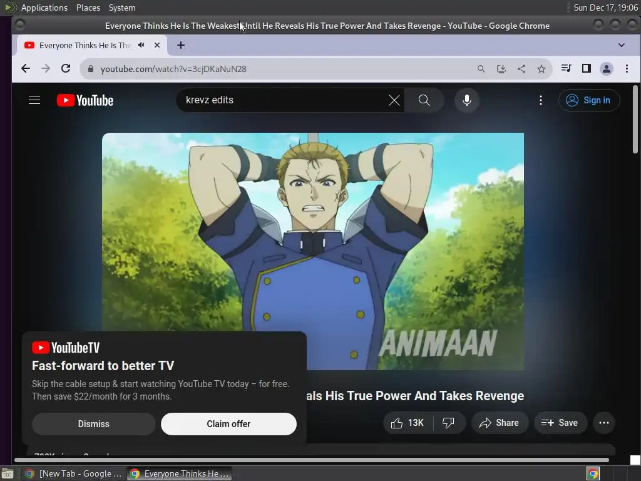Go back with the browser back arrow

(25, 69)
